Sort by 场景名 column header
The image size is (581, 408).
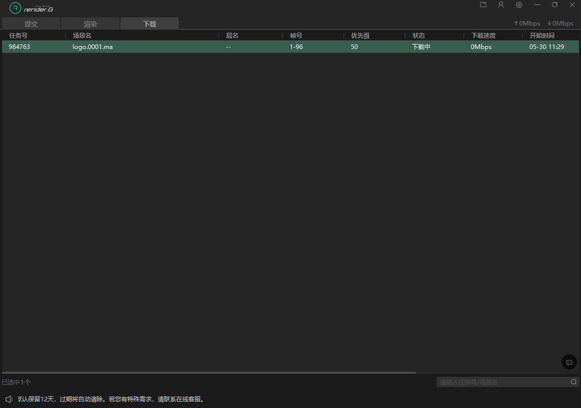tap(82, 36)
